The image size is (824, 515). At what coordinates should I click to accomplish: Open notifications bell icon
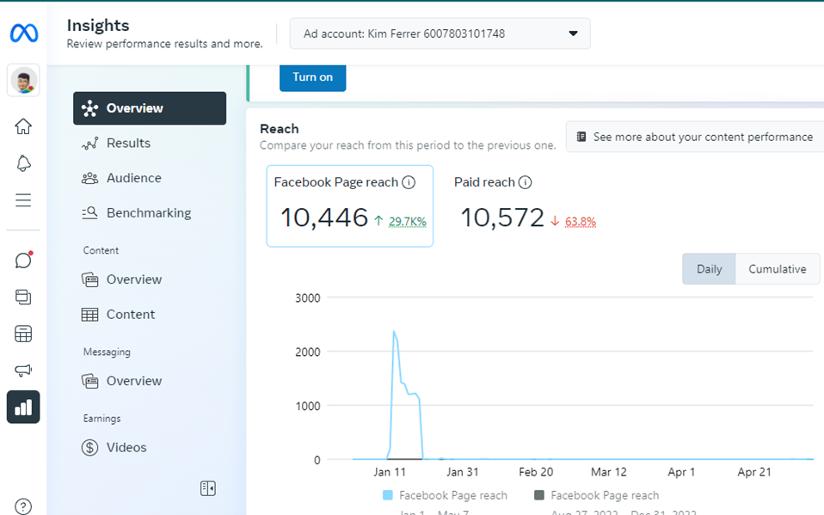click(23, 163)
